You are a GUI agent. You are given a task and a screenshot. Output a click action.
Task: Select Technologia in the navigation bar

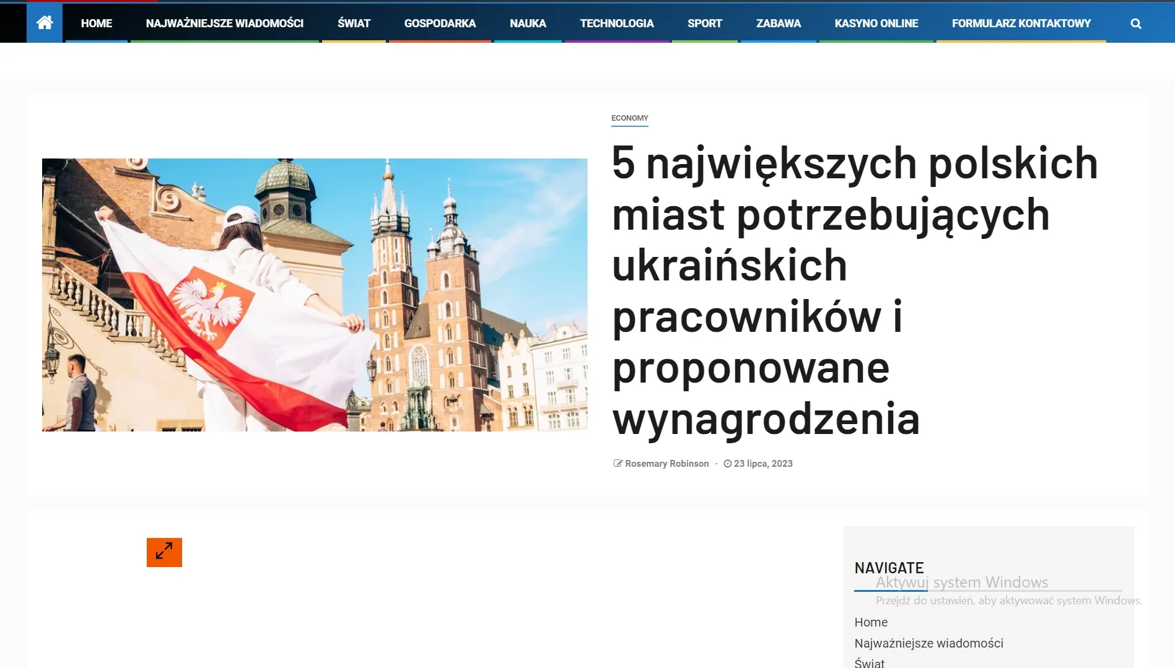(x=617, y=24)
